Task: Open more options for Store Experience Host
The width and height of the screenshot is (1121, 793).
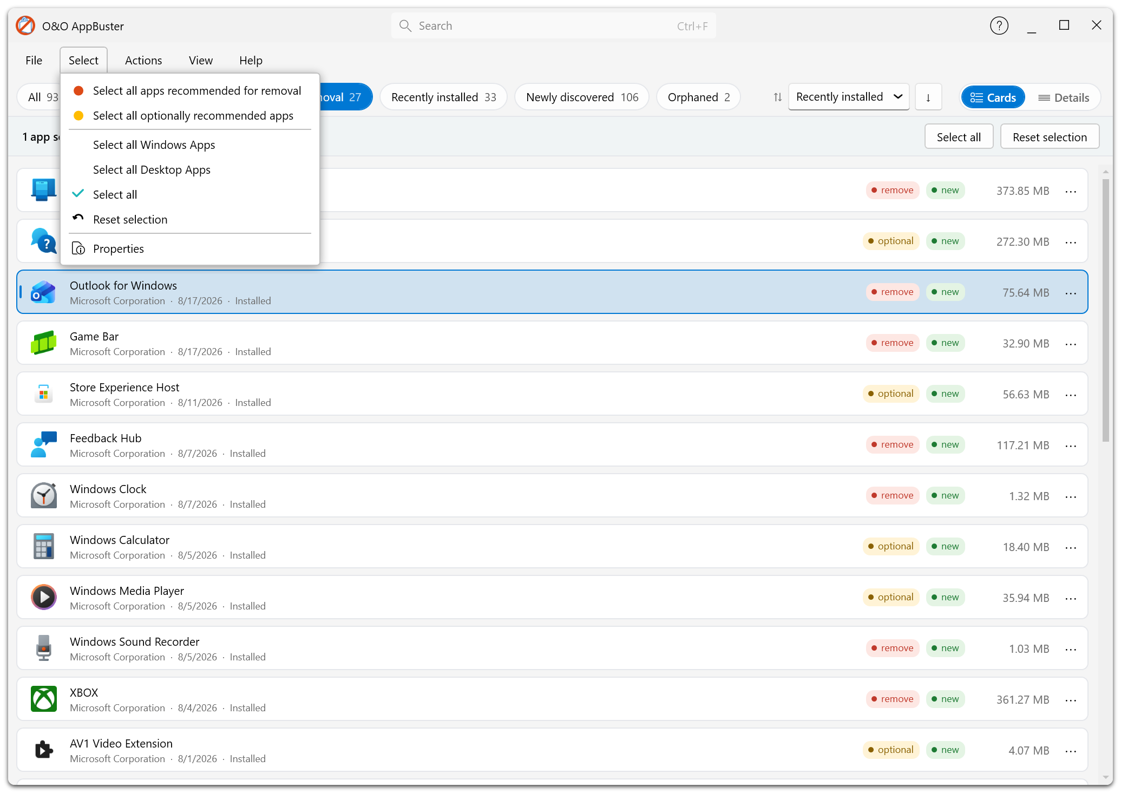Action: 1071,395
